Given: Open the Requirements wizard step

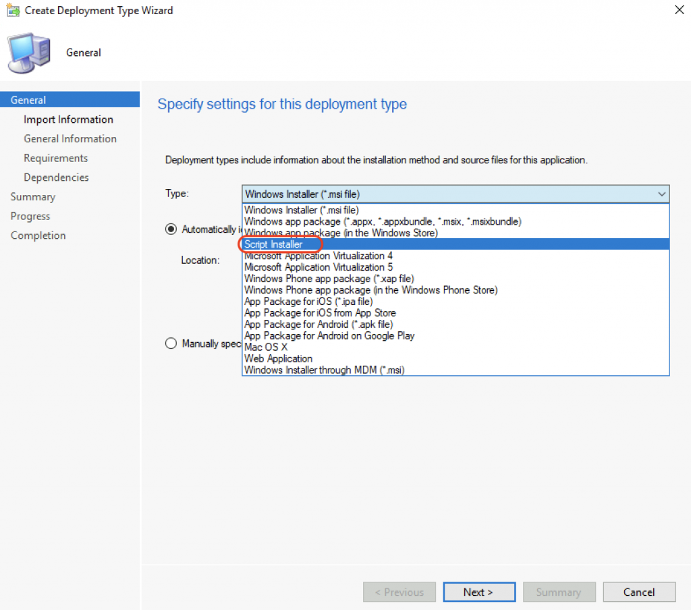Looking at the screenshot, I should tap(55, 158).
